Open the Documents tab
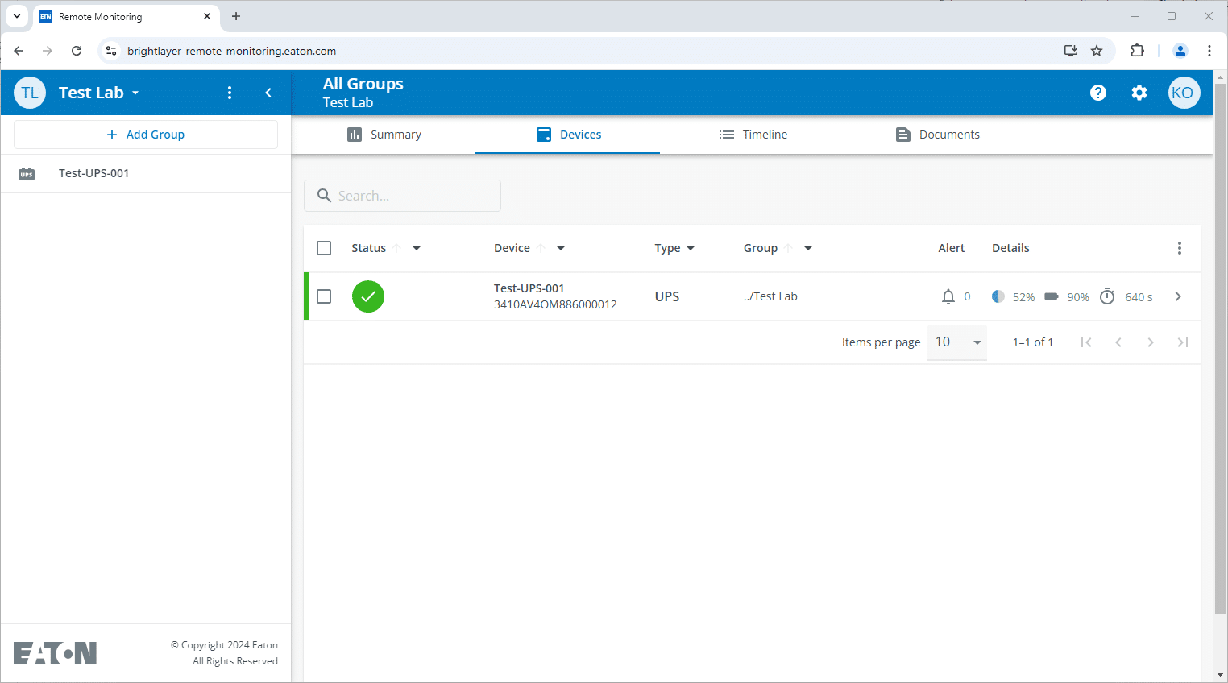 [x=937, y=135]
